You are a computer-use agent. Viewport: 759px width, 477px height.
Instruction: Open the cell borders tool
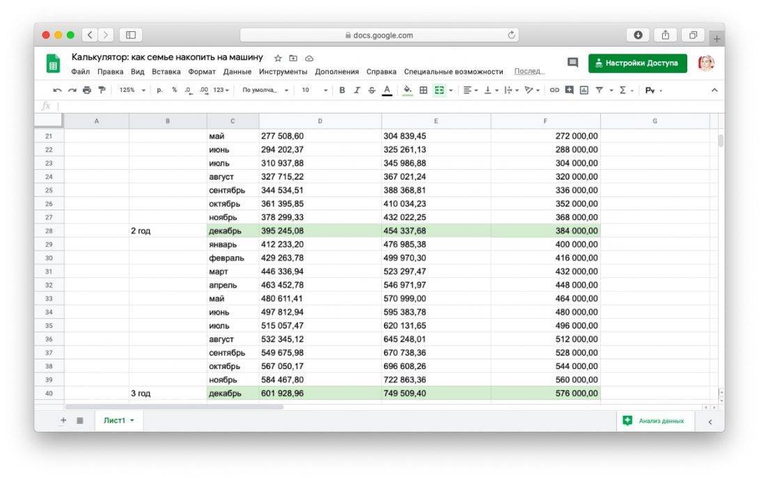(423, 90)
